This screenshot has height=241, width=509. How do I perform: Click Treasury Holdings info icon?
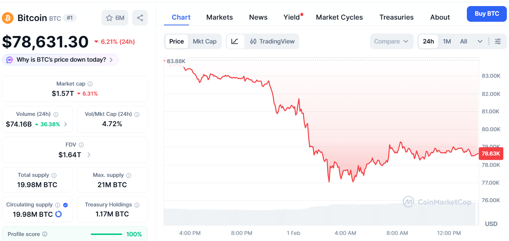point(137,205)
